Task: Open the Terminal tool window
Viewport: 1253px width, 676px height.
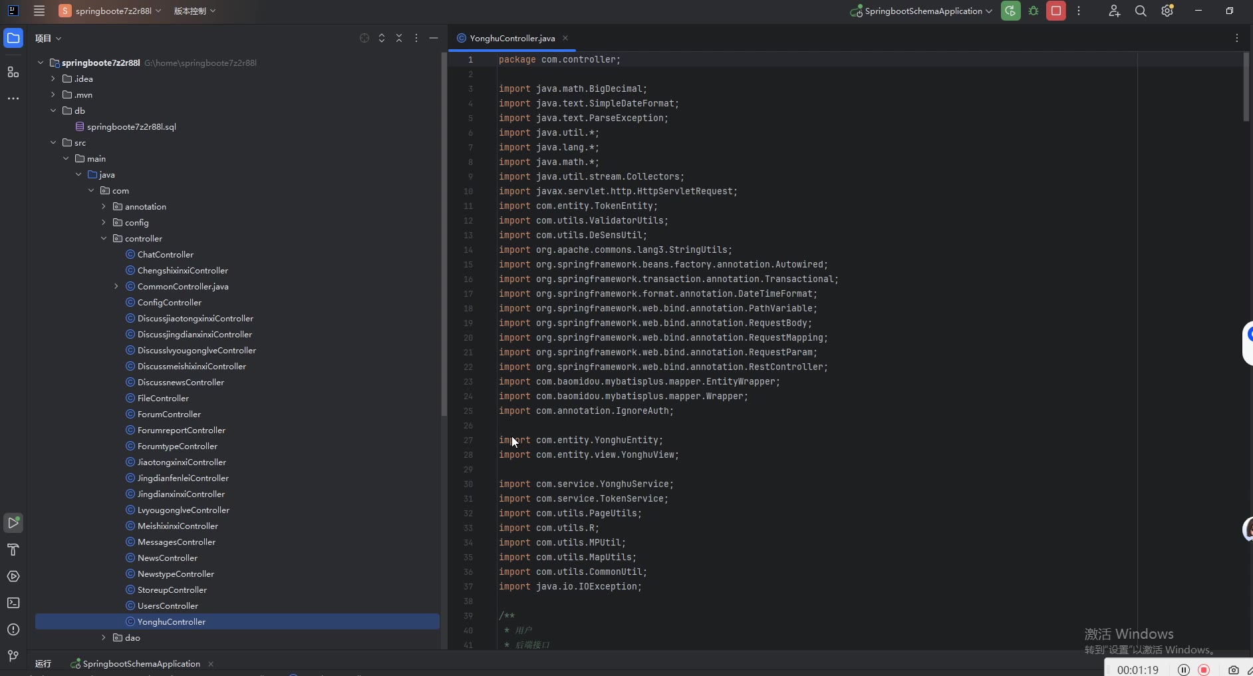Action: (13, 603)
